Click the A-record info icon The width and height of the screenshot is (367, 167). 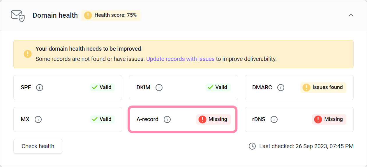(167, 119)
